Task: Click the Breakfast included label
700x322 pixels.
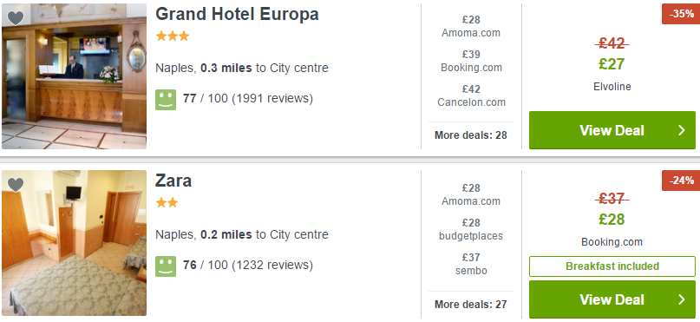Action: 612,266
